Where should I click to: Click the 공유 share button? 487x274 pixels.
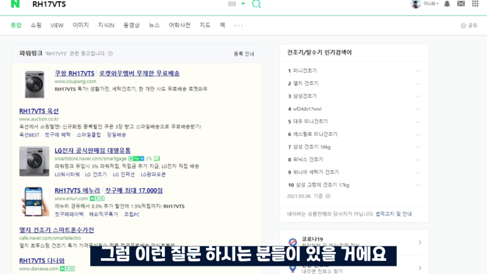pyautogui.click(x=469, y=25)
